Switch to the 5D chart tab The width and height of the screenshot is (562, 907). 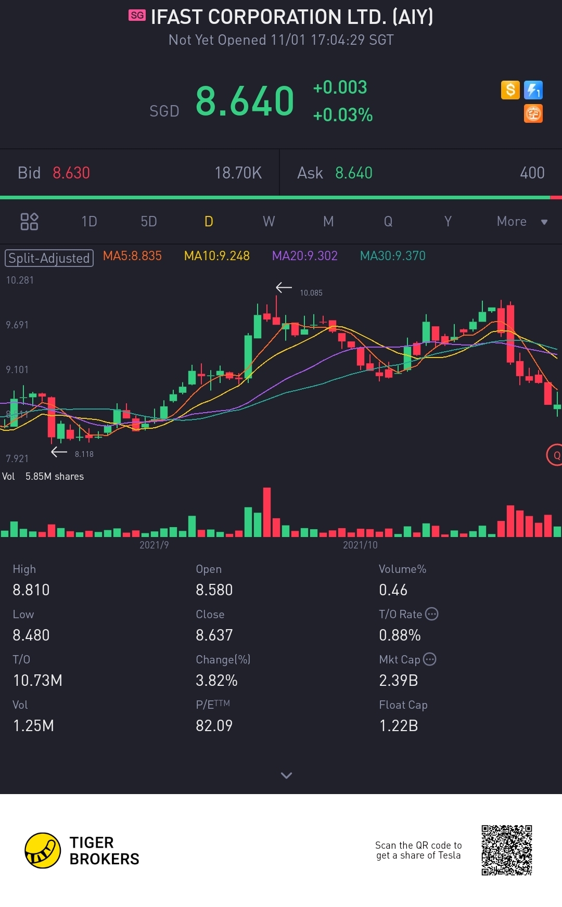pos(149,222)
